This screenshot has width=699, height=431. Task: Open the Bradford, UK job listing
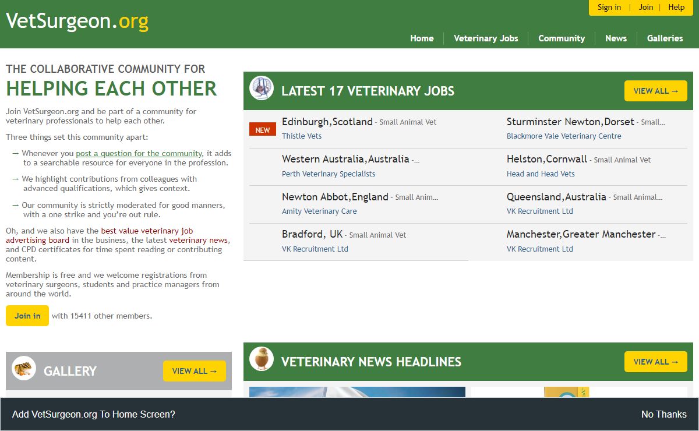click(312, 234)
